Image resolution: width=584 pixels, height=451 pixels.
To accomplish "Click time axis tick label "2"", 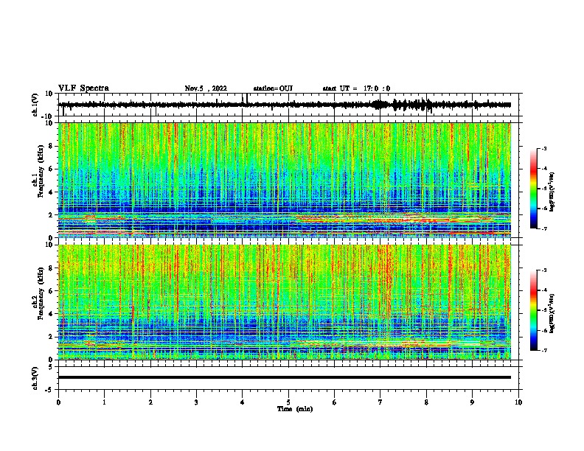I will tap(150, 402).
